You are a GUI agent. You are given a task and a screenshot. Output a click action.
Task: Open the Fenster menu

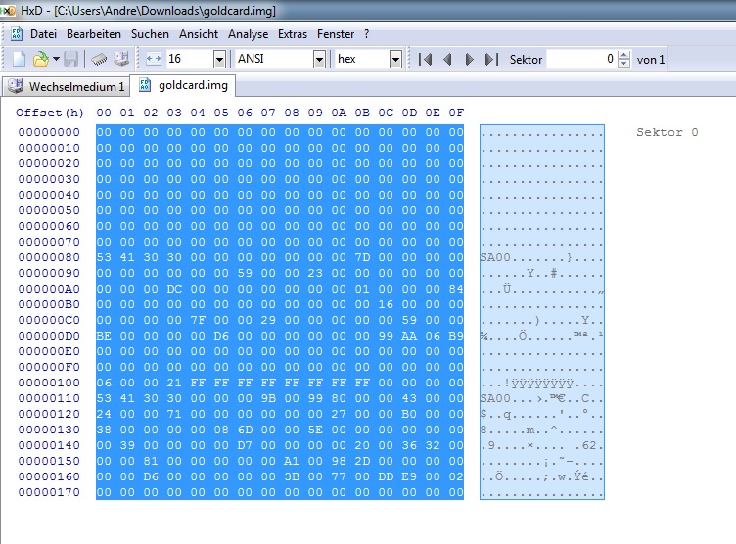[x=336, y=34]
